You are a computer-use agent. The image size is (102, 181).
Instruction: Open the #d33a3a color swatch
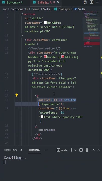coord(63,57)
